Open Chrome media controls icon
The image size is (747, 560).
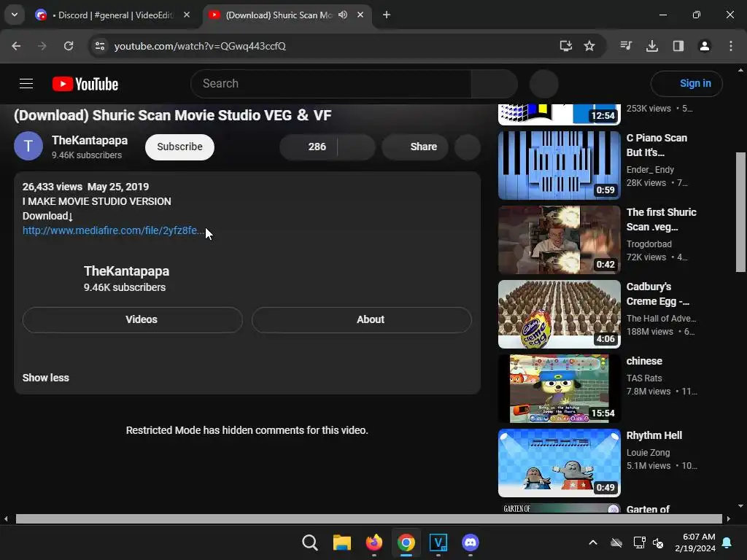[x=626, y=46]
